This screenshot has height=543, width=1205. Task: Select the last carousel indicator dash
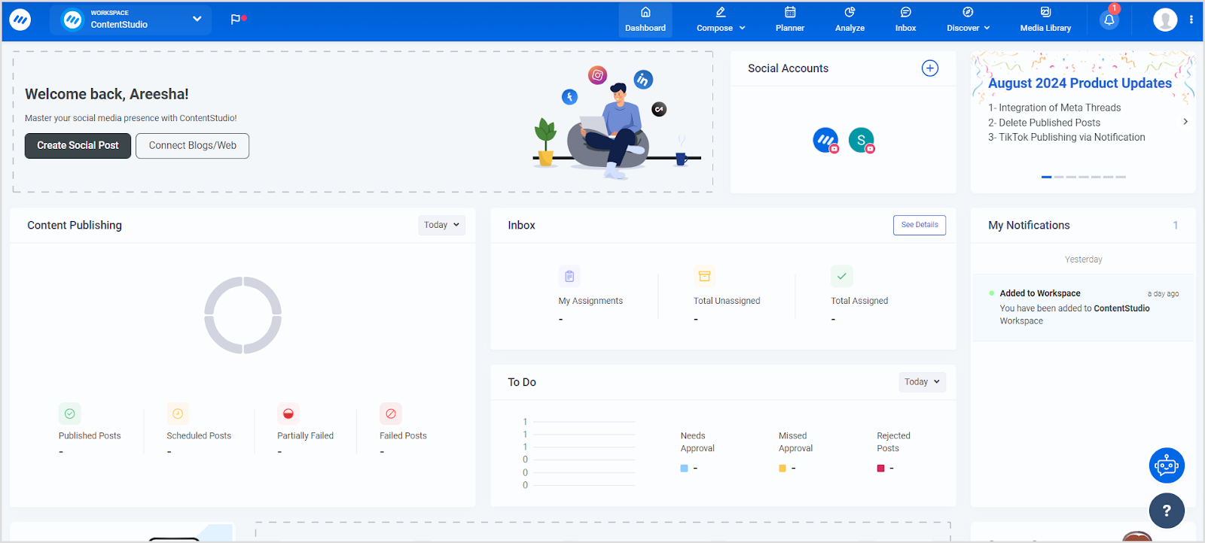pyautogui.click(x=1121, y=177)
